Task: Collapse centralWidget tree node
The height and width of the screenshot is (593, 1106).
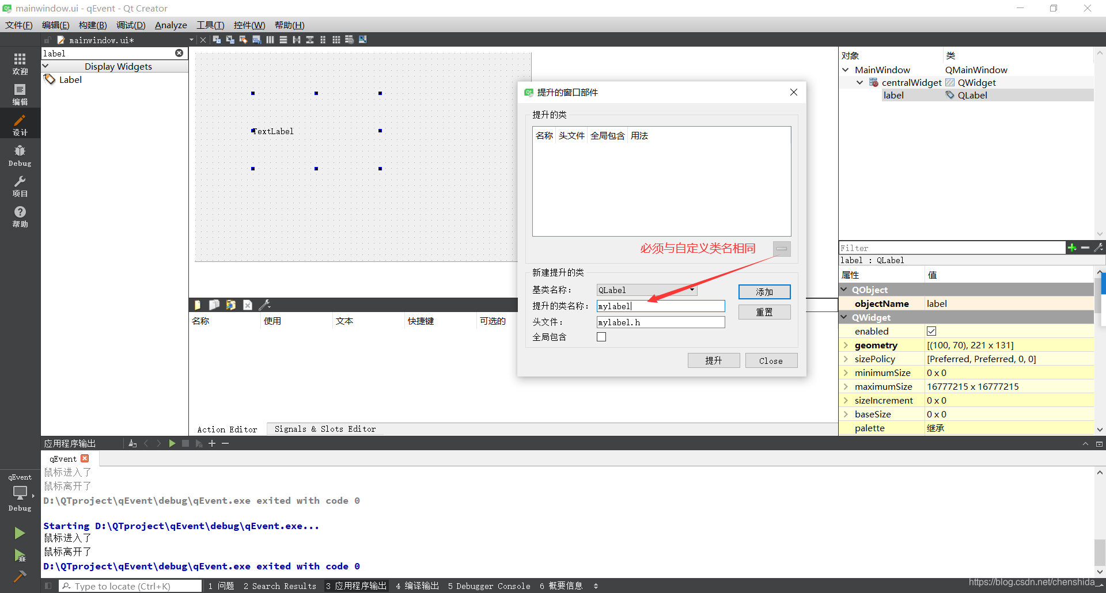Action: (x=859, y=82)
